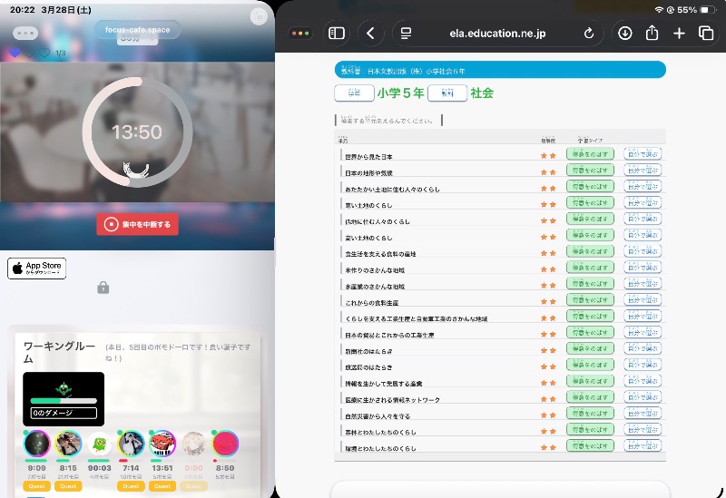Tap Quest button under 7:14 user
Image resolution: width=726 pixels, height=498 pixels.
point(131,486)
